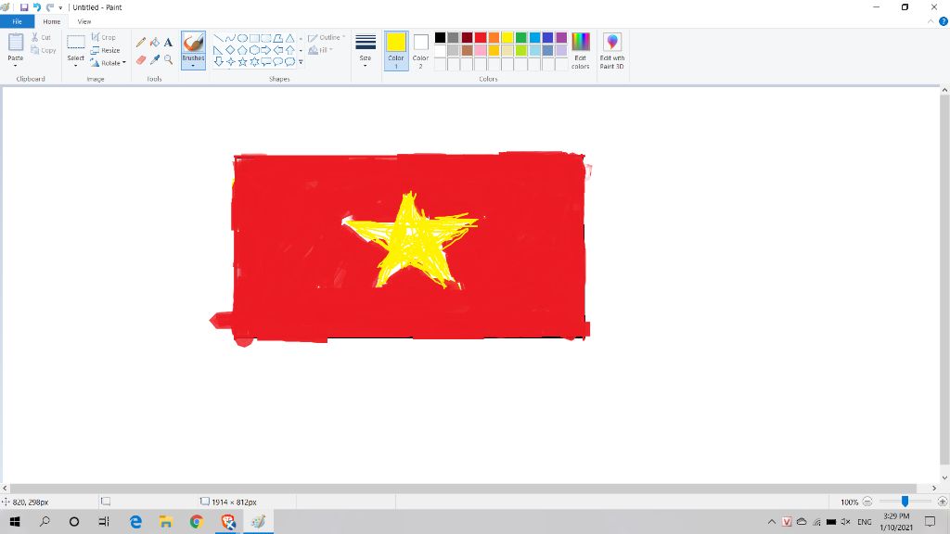Screen dimensions: 950x534
Task: Click the zoom slider handle
Action: click(x=905, y=502)
